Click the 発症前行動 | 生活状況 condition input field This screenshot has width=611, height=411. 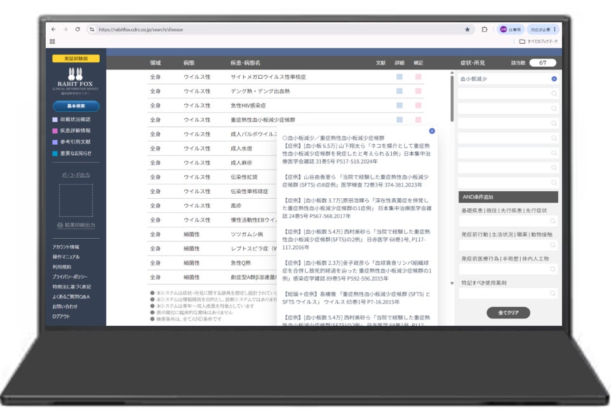[508, 245]
